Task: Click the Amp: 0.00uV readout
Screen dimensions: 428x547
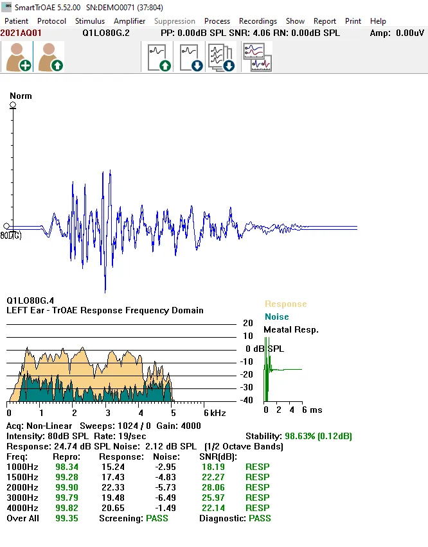Action: 397,33
